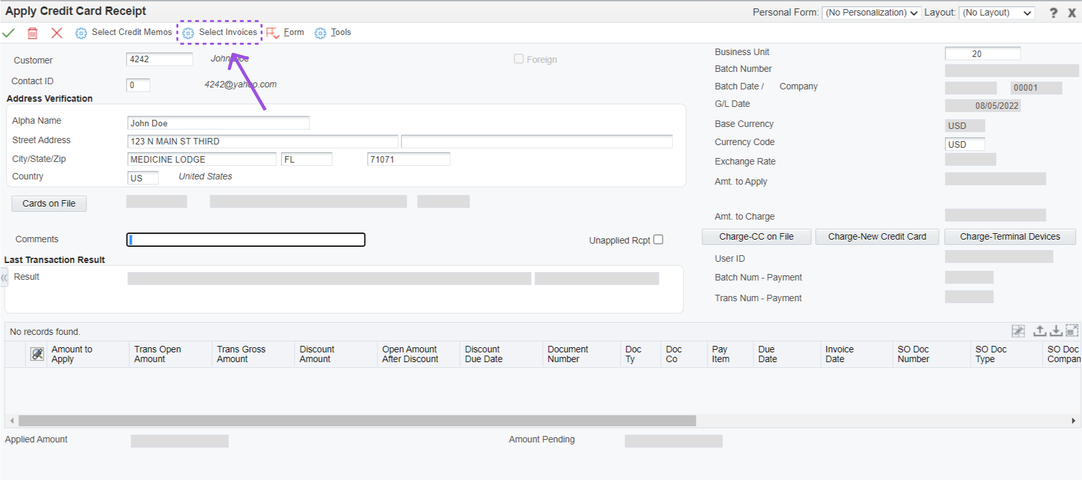Open the help question mark icon
This screenshot has width=1082, height=480.
(x=1053, y=13)
